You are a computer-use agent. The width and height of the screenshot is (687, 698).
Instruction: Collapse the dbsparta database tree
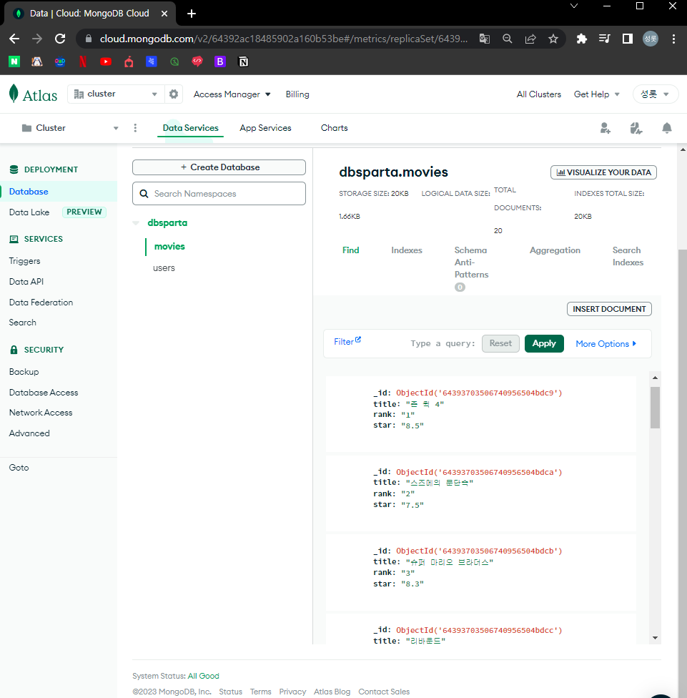pyautogui.click(x=136, y=223)
